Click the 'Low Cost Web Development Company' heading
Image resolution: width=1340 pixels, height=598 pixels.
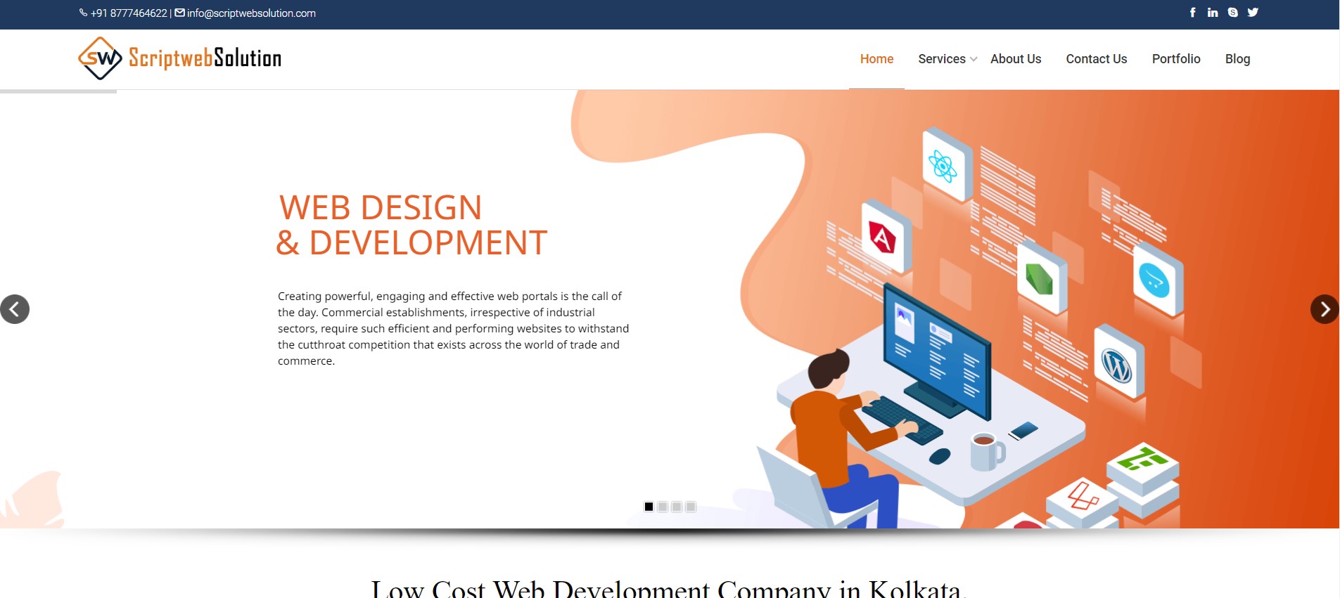(x=669, y=589)
